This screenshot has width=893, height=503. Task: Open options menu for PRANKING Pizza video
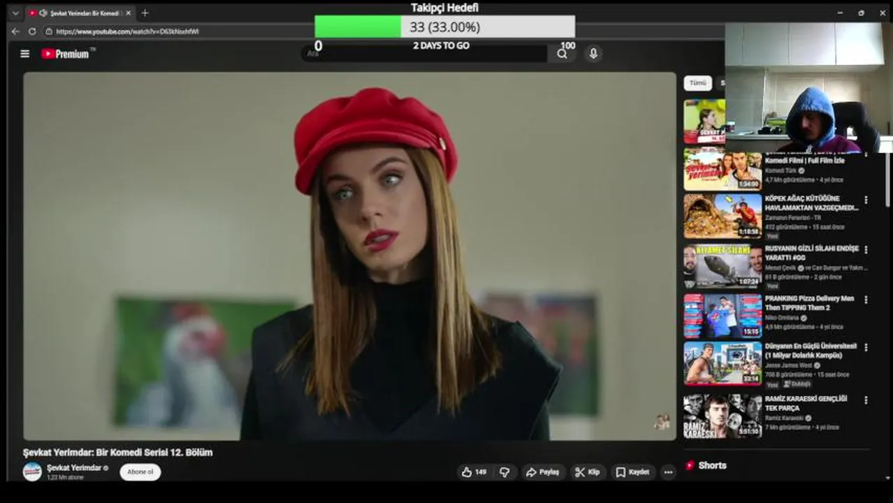[866, 300]
